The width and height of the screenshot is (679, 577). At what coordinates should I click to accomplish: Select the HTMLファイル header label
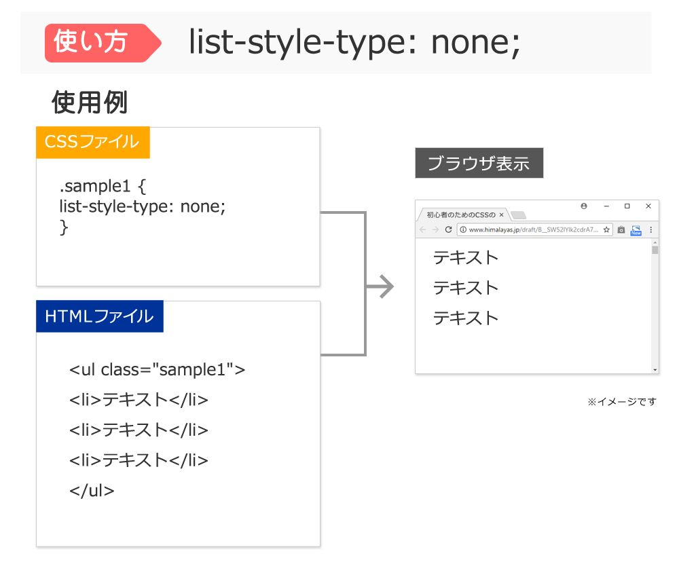(99, 316)
